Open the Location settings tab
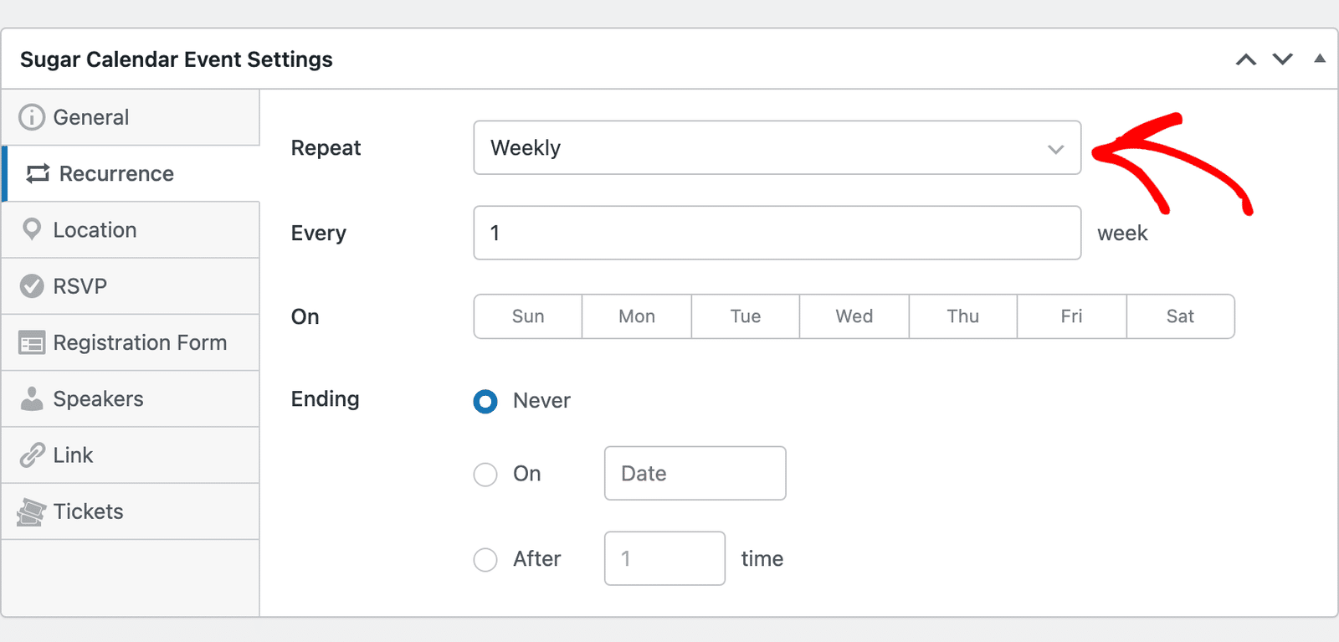The image size is (1339, 642). click(131, 230)
